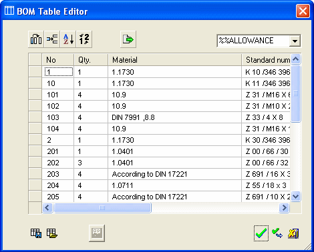The height and width of the screenshot is (252, 314).
Task: Click material '10.9' in row 101
Action: [x=175, y=95]
